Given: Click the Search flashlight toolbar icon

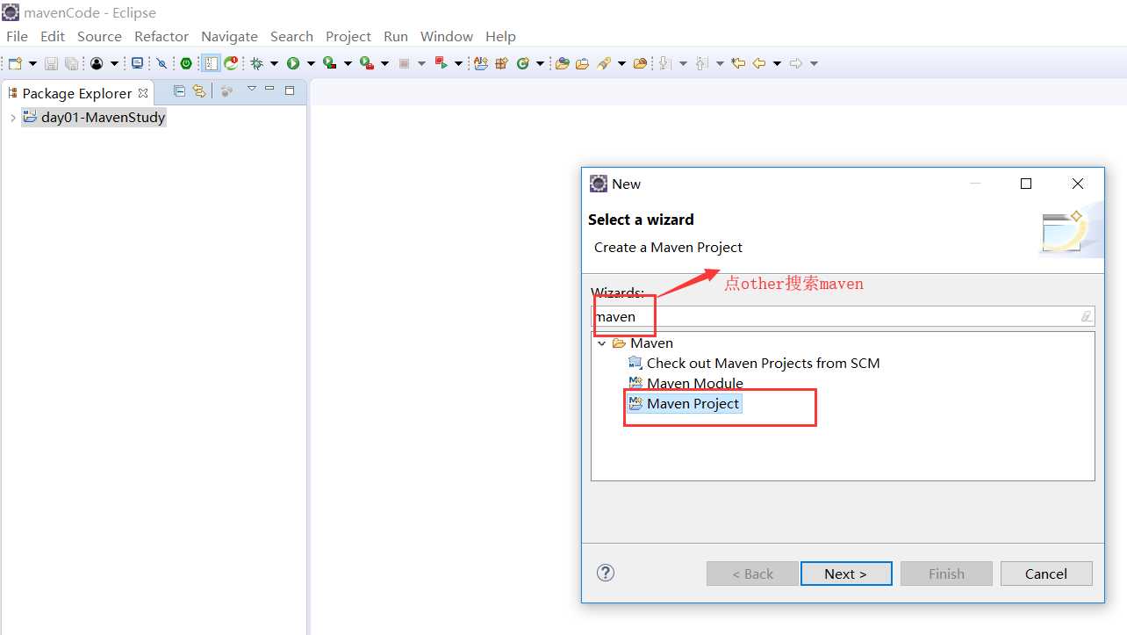Looking at the screenshot, I should click(603, 63).
